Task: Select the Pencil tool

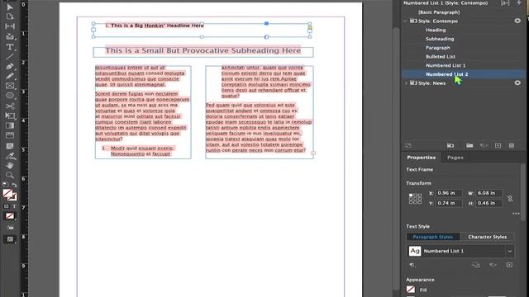Action: pyautogui.click(x=10, y=76)
